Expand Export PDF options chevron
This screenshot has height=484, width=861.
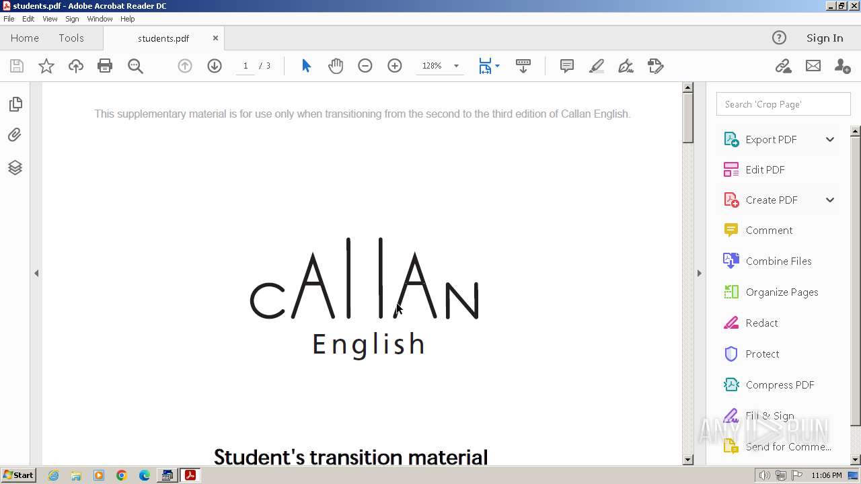(x=830, y=140)
